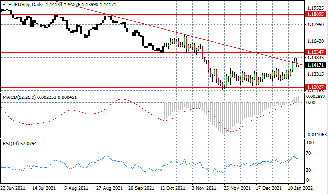Screen dimensions: 328x194
Task: Click the RSI scale level 100
Action: point(310,143)
